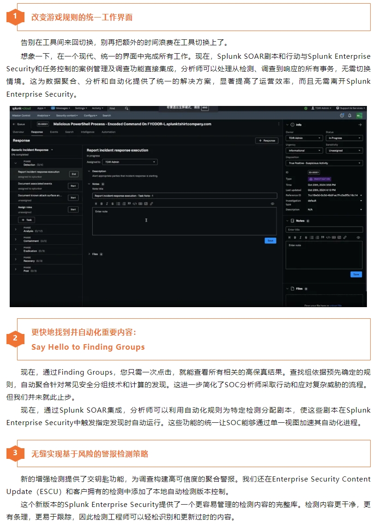Click Italic icon in side Notes toolbar
This screenshot has height=525, width=372.
(x=300, y=237)
